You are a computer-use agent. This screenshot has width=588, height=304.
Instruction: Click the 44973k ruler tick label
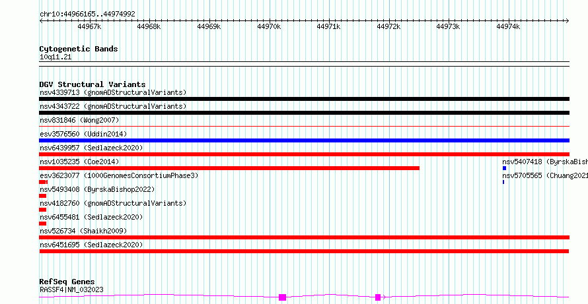pyautogui.click(x=448, y=26)
